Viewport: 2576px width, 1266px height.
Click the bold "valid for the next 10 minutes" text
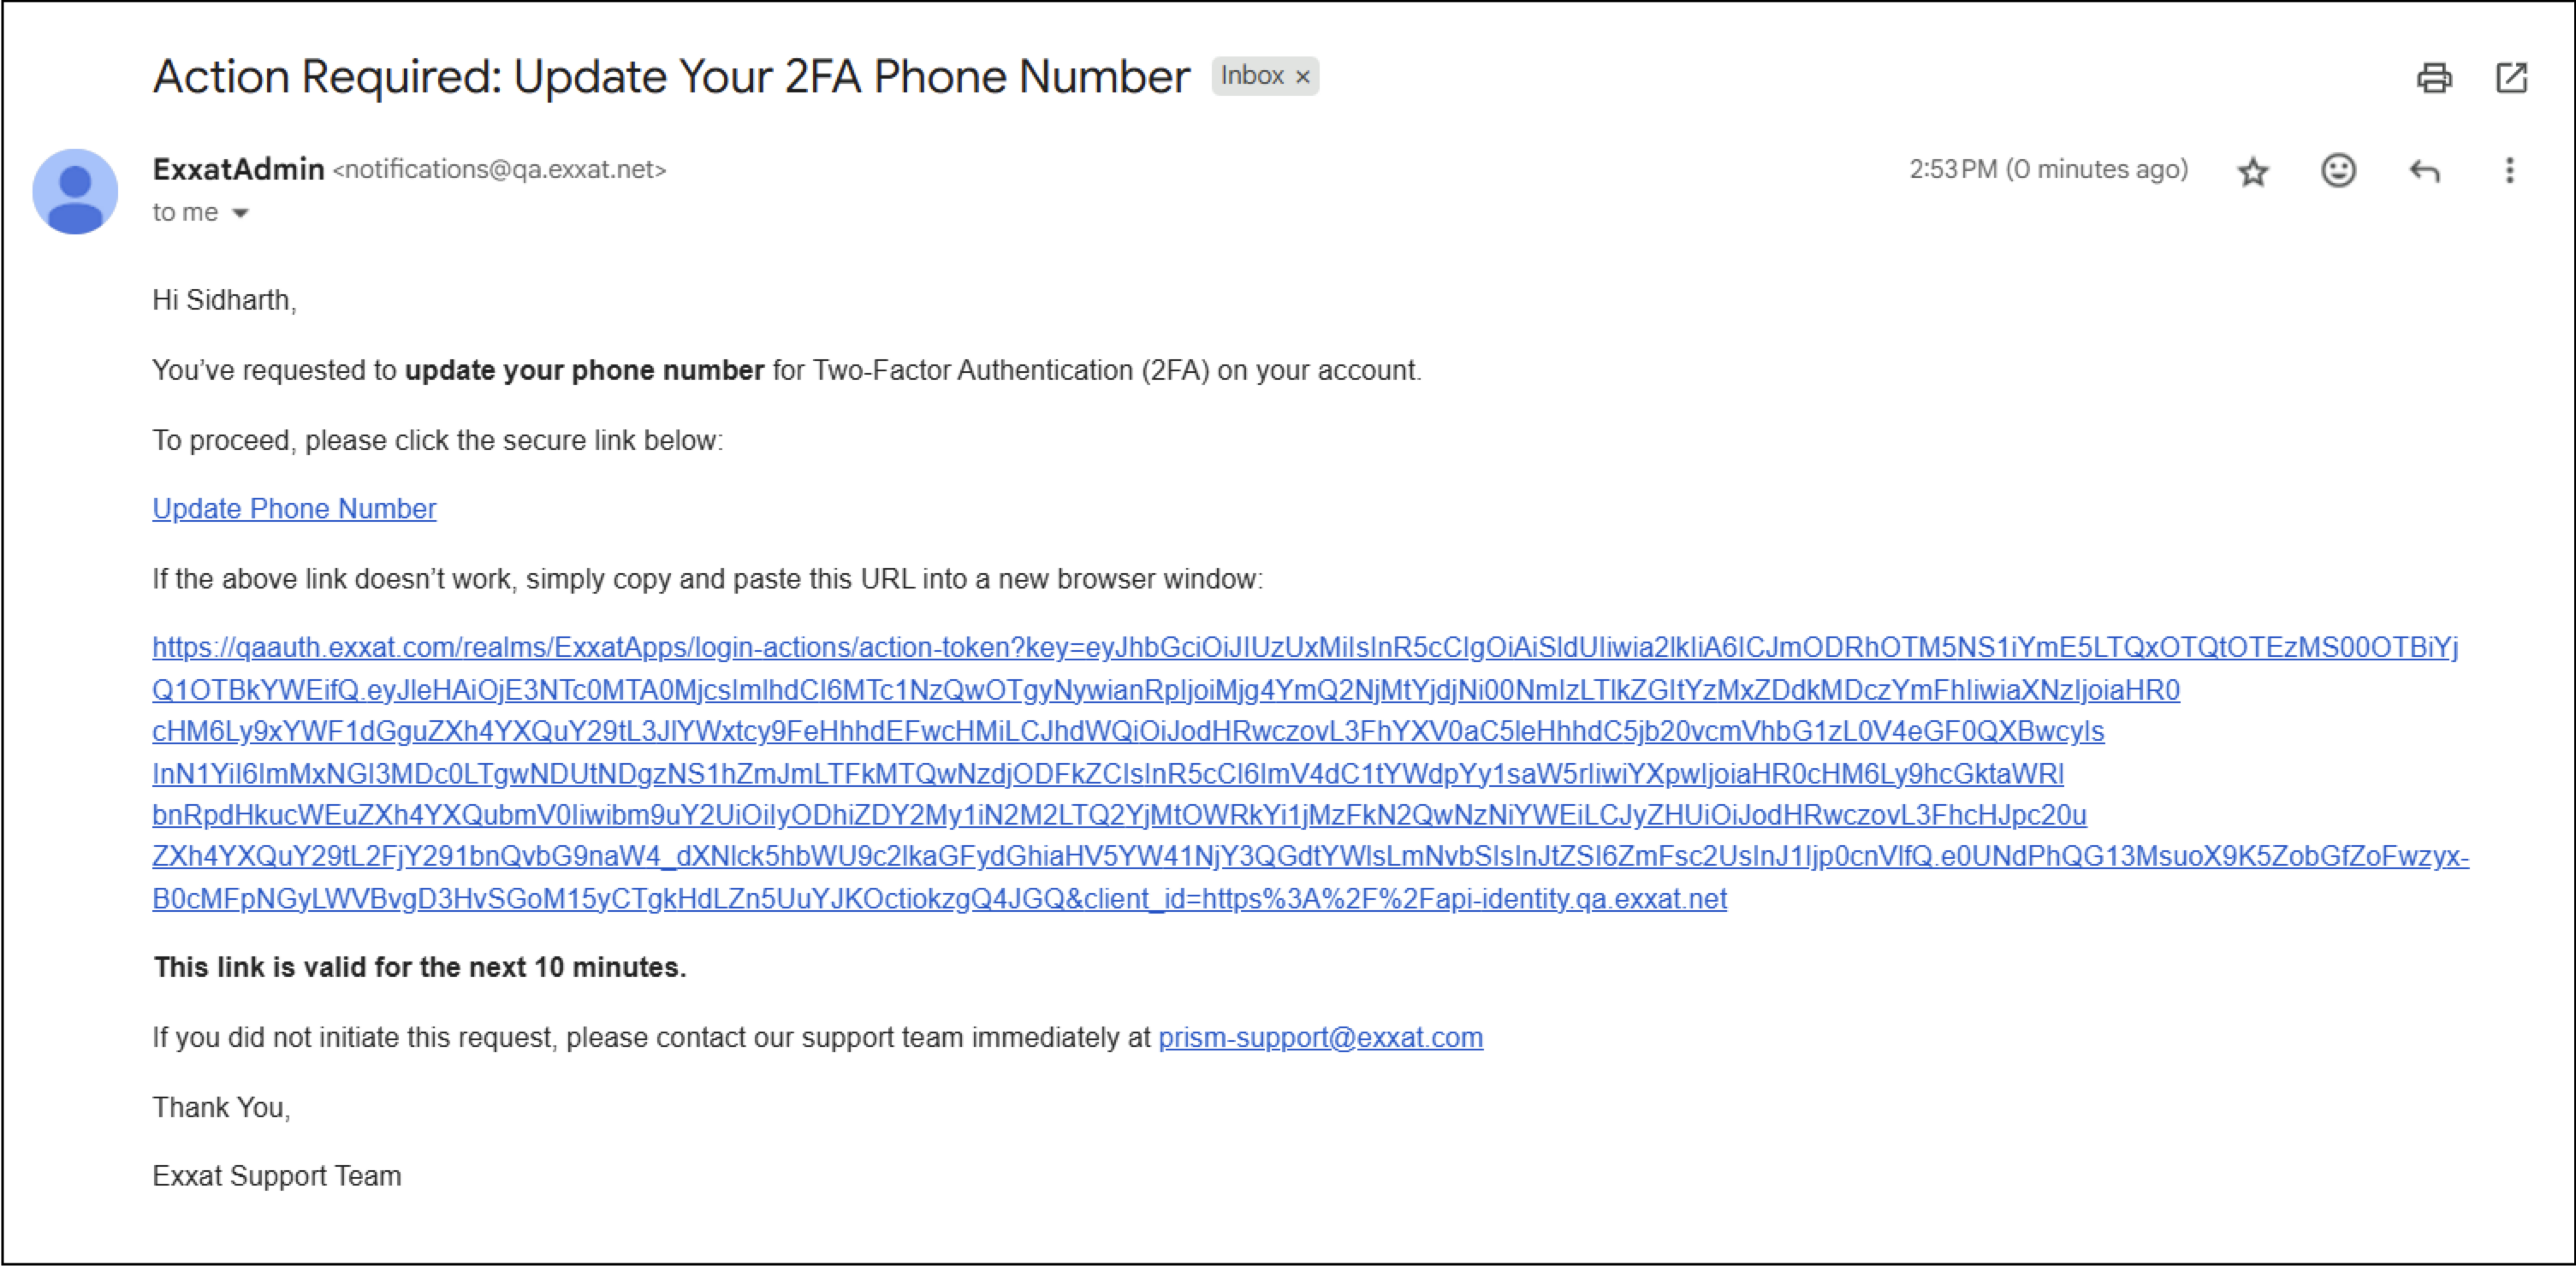click(420, 967)
